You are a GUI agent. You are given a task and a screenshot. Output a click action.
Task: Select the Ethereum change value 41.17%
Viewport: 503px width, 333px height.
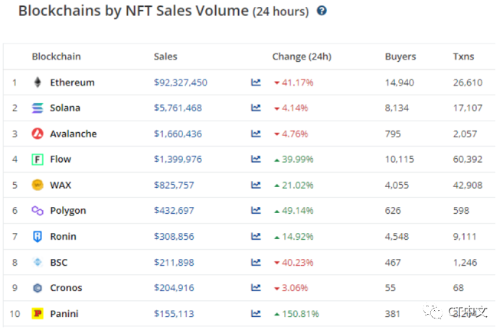tap(297, 82)
